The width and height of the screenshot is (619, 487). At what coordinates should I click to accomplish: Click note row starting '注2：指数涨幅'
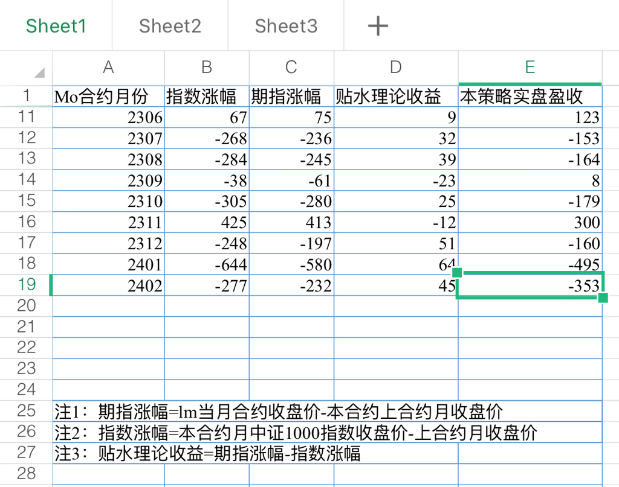click(327, 432)
